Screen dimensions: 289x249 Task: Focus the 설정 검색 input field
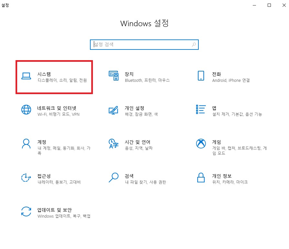click(x=144, y=45)
